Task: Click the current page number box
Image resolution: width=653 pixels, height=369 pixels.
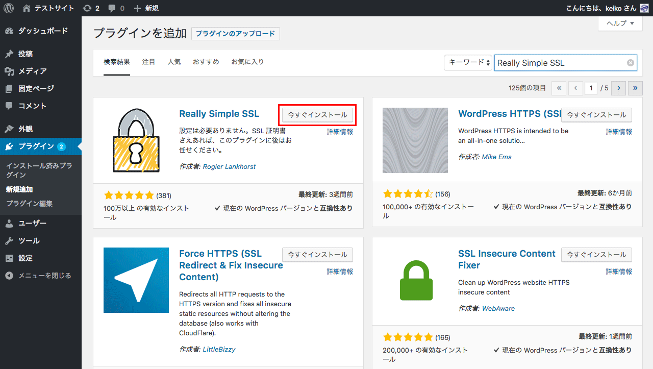Action: click(x=591, y=88)
